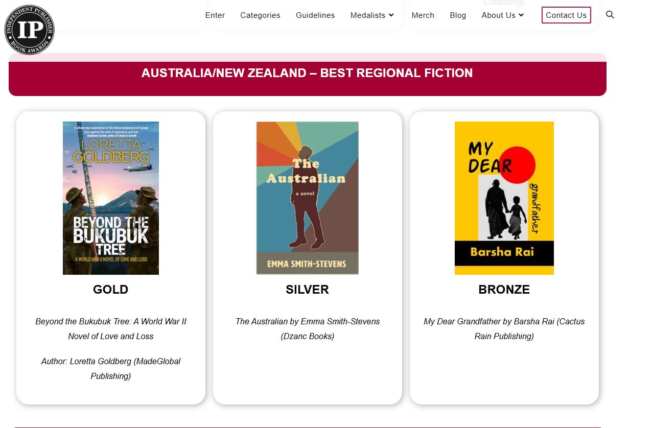This screenshot has width=652, height=428.
Task: Open the search magnifier icon
Action: click(610, 15)
